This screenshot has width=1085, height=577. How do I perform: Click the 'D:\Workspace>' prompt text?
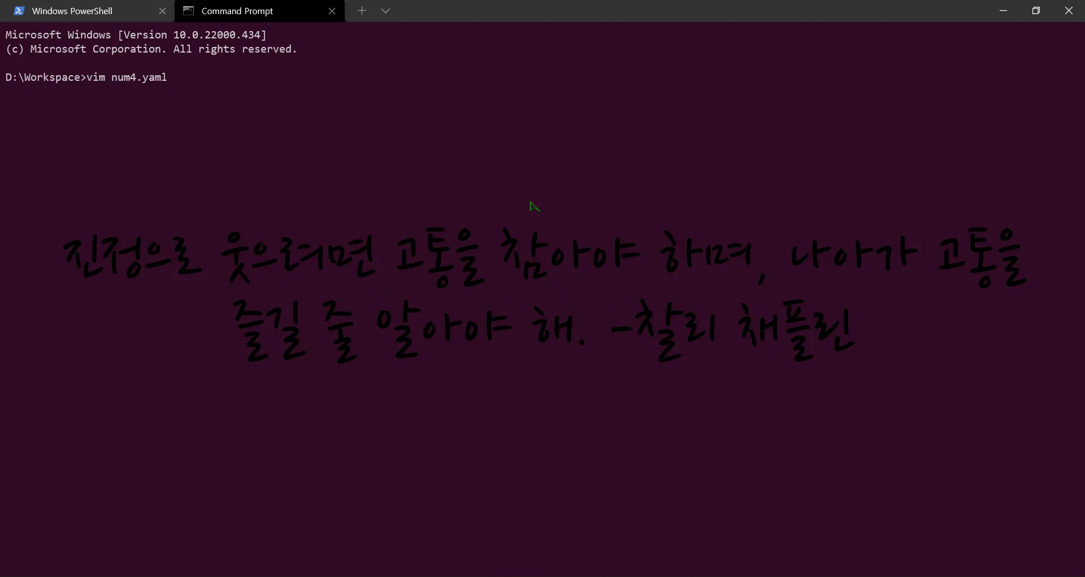pos(46,77)
